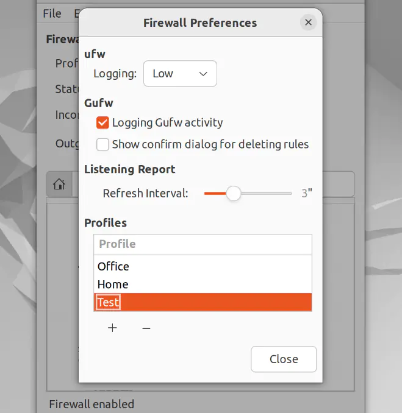Click the Refresh Interval slider handle
Image resolution: width=402 pixels, height=413 pixels.
233,194
